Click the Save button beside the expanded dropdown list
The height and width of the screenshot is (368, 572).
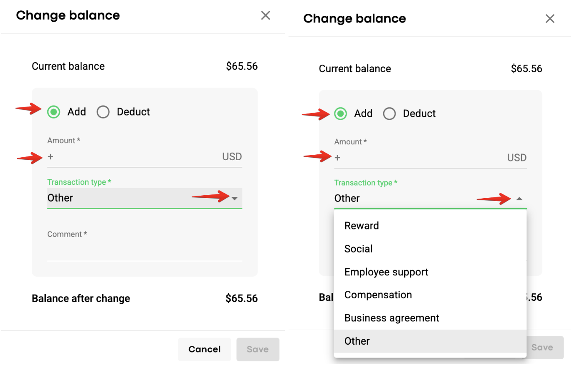(542, 348)
